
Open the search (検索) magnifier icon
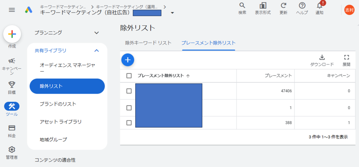pyautogui.click(x=242, y=6)
